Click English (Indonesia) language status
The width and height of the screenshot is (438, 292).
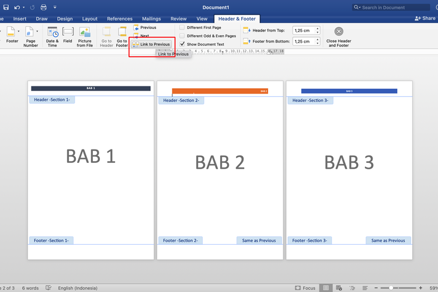(78, 288)
